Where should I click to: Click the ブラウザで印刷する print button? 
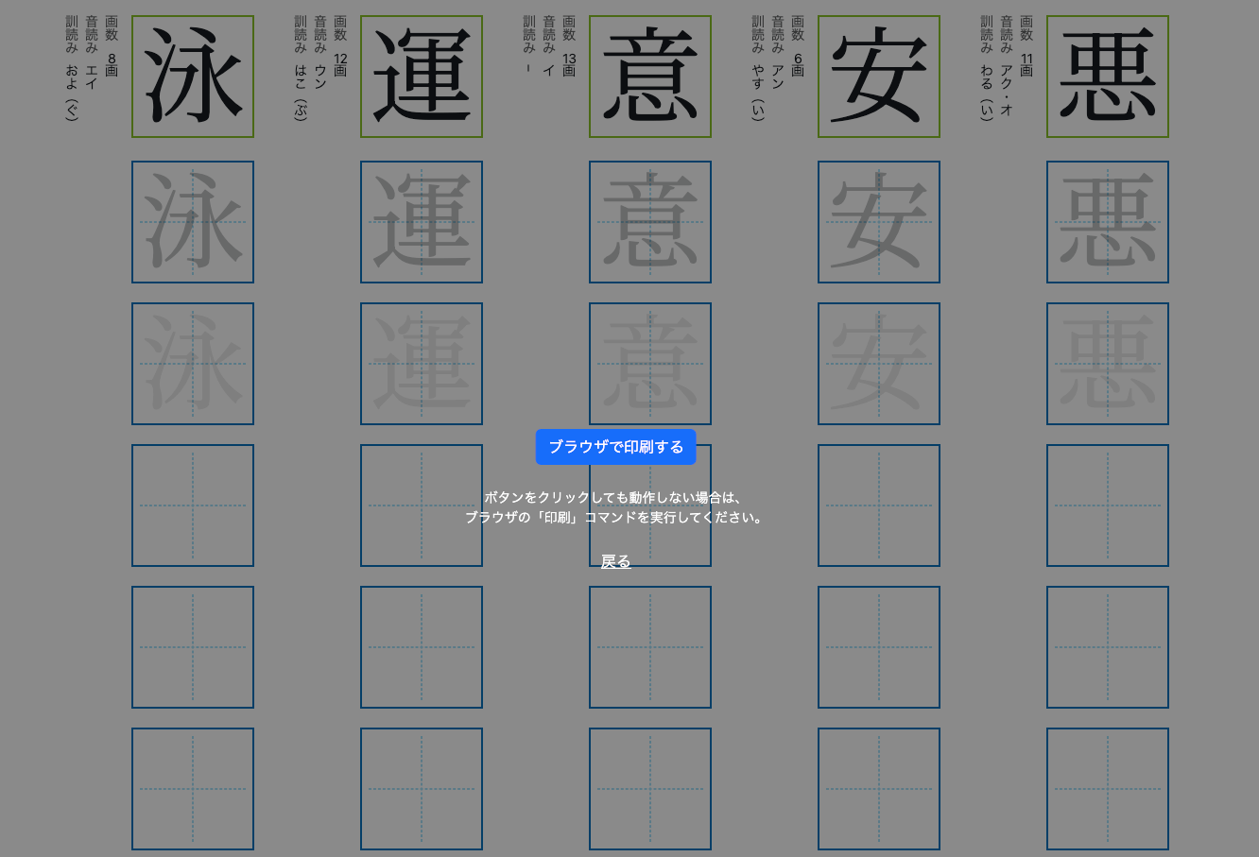(x=615, y=447)
